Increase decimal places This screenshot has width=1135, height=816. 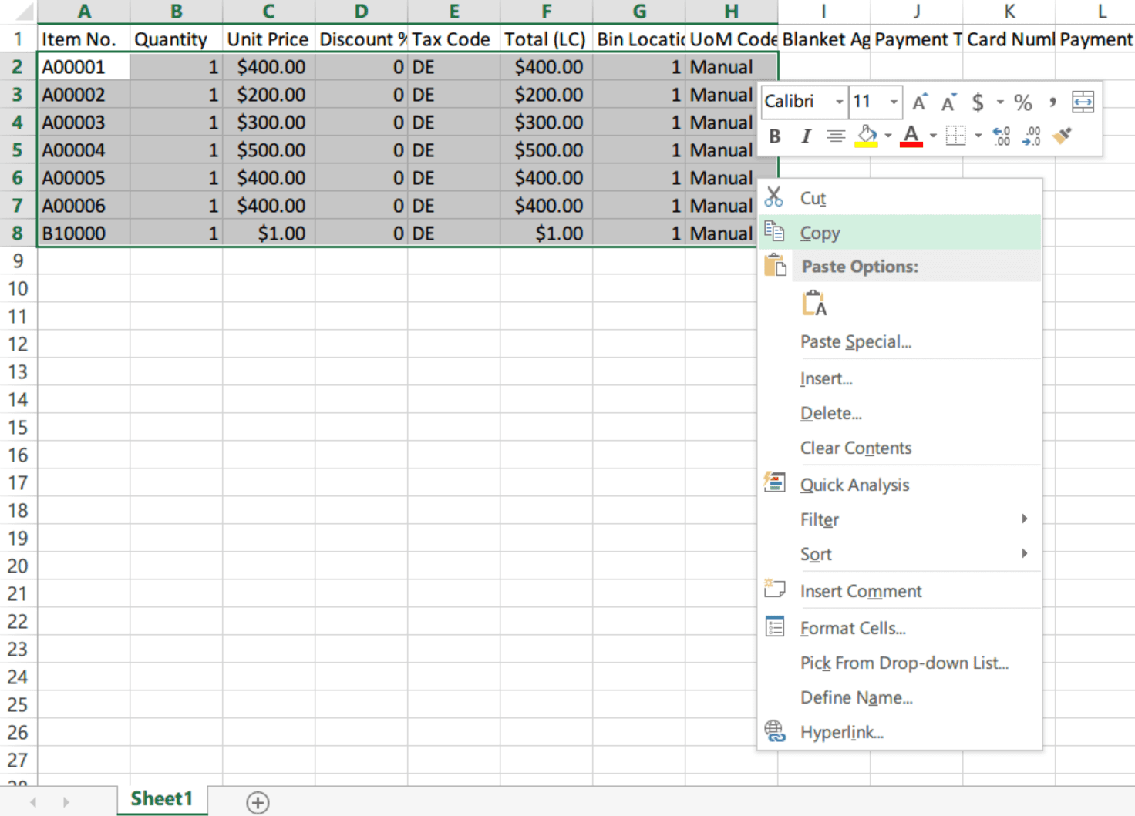(x=1002, y=136)
